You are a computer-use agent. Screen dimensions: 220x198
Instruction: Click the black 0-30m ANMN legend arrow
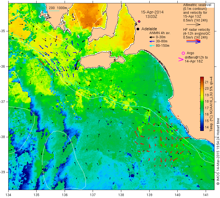tap(152, 37)
